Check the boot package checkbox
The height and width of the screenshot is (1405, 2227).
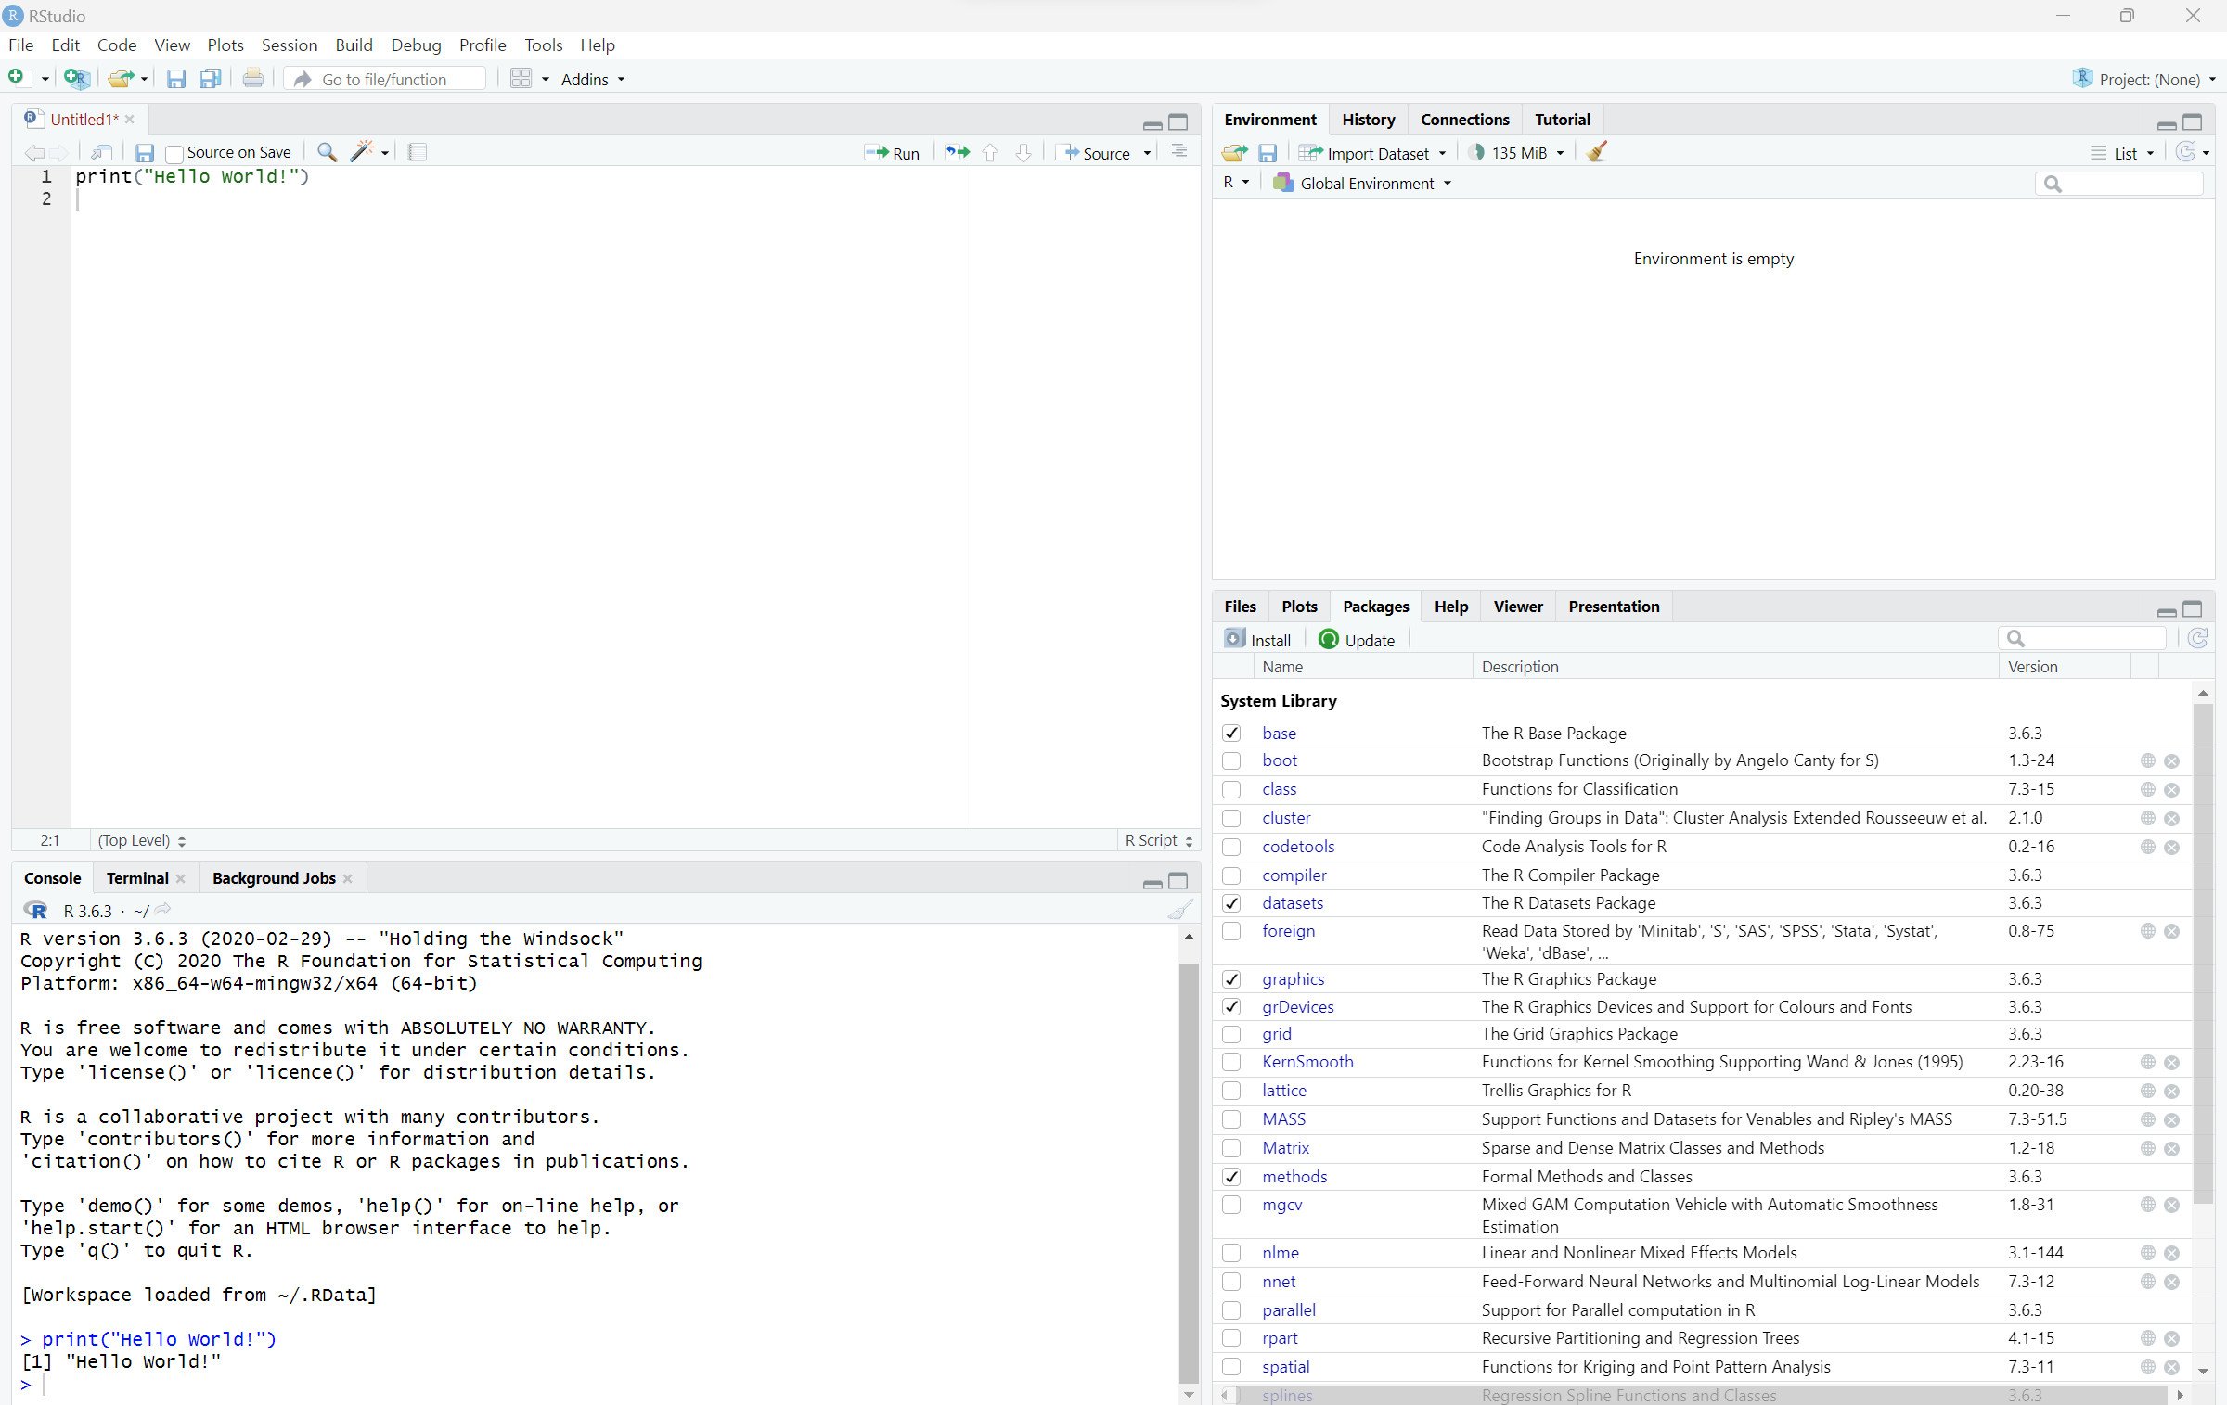[1231, 760]
